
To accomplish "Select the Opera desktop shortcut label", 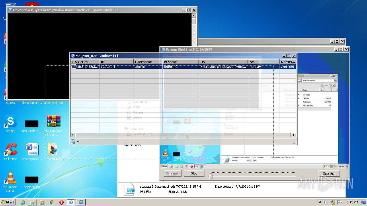I will pyautogui.click(x=10, y=103).
